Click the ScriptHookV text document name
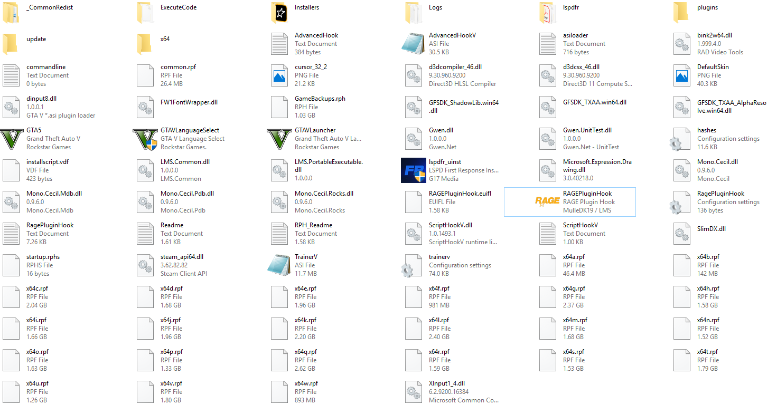777x414 pixels. (581, 225)
